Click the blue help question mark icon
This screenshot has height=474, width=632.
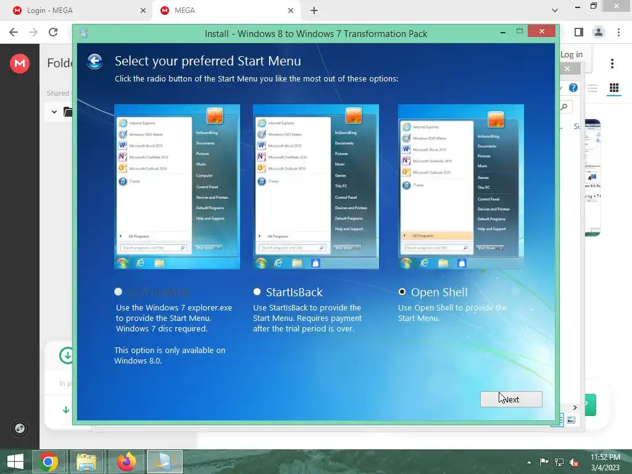point(573,88)
